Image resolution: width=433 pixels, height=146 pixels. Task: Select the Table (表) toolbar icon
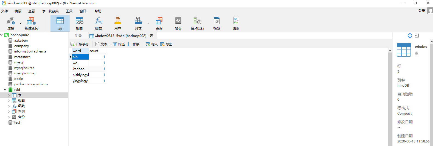60,21
